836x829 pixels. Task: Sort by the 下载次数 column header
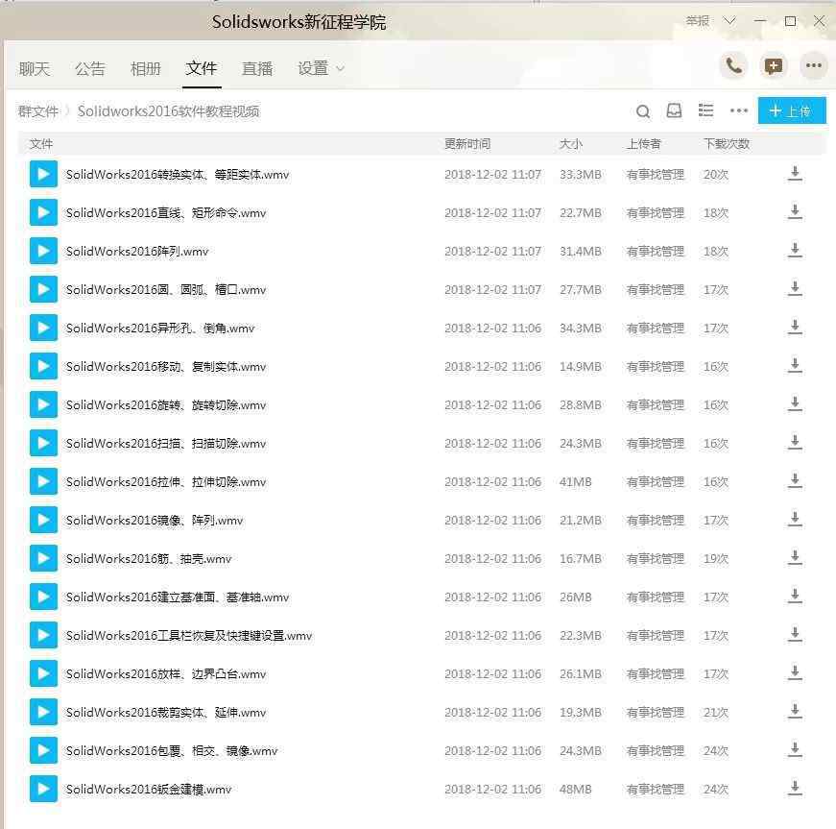tap(727, 143)
